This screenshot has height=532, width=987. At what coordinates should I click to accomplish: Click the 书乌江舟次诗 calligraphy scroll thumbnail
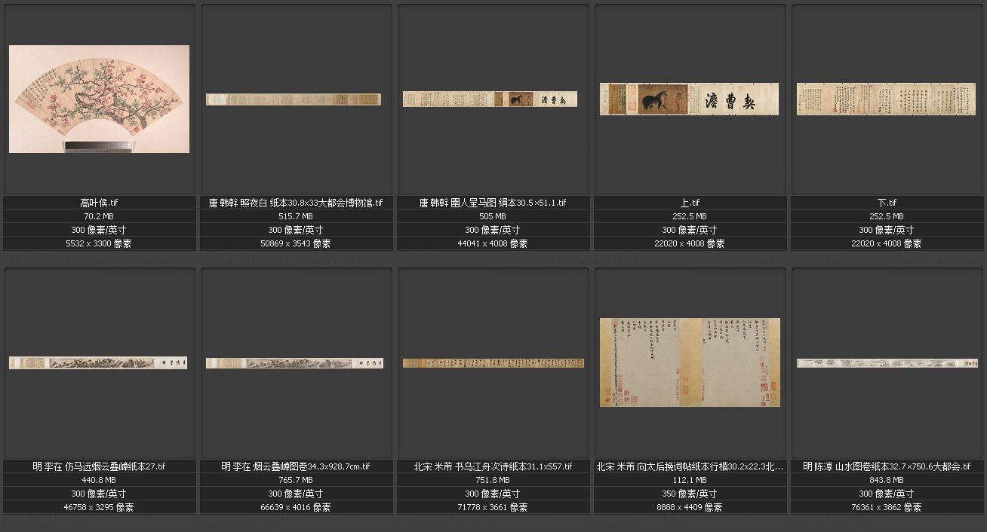coord(493,363)
